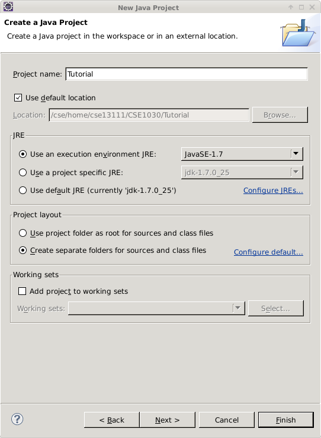
Task: Select Use a project specific JRE option
Action: [x=23, y=172]
